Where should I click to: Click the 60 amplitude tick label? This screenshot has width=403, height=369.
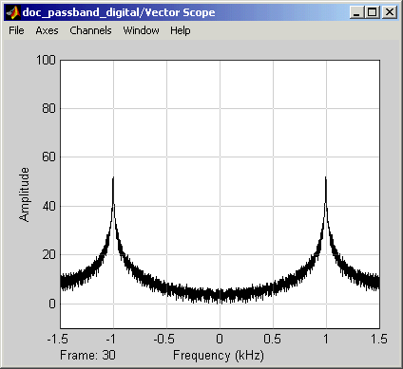pyautogui.click(x=48, y=157)
